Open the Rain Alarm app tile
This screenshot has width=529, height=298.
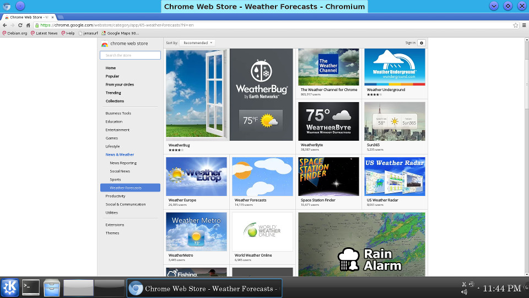pyautogui.click(x=361, y=244)
